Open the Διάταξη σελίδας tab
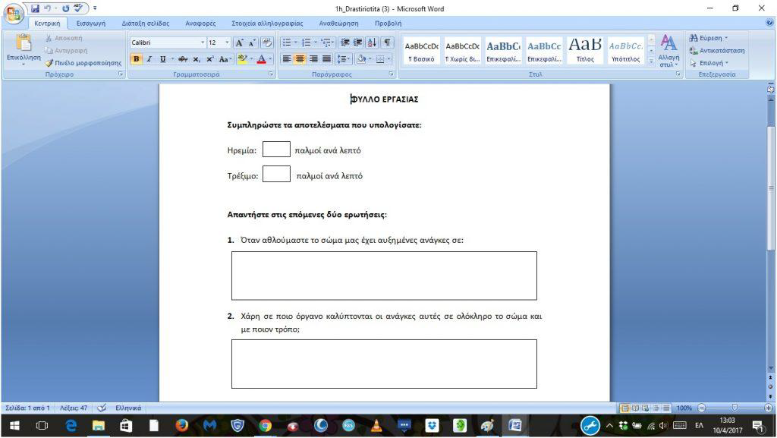The width and height of the screenshot is (777, 438). pos(146,24)
